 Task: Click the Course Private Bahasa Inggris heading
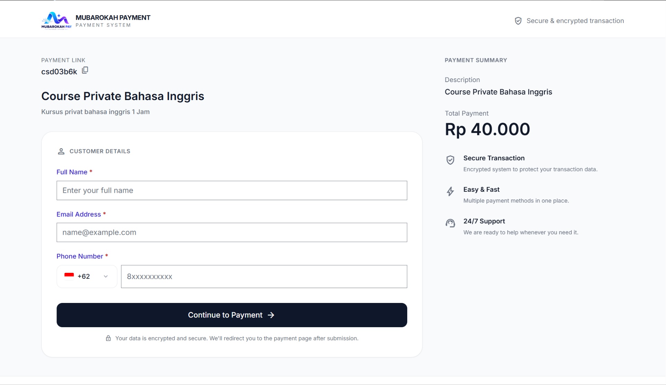tap(123, 96)
